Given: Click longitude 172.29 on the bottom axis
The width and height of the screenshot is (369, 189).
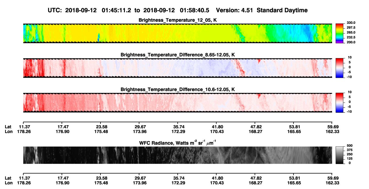Looking at the screenshot, I should pos(178,183).
